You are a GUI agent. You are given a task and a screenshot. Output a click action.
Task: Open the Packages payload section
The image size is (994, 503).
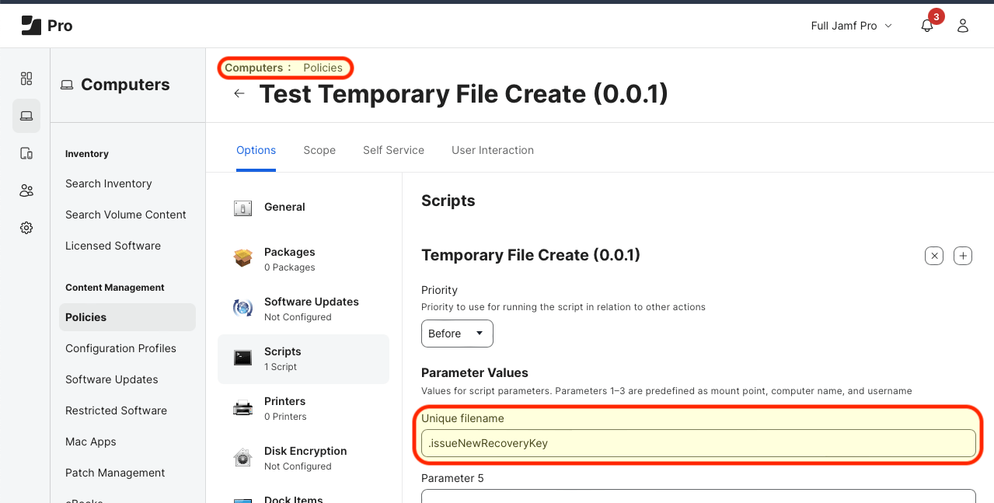tap(303, 259)
